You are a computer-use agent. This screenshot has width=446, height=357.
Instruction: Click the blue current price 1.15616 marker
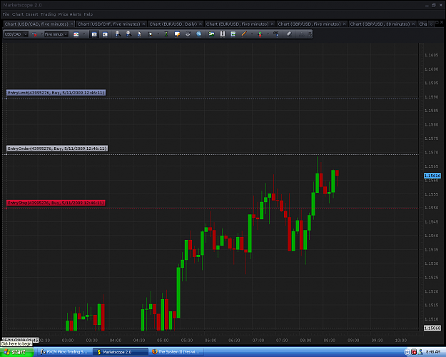(x=432, y=176)
